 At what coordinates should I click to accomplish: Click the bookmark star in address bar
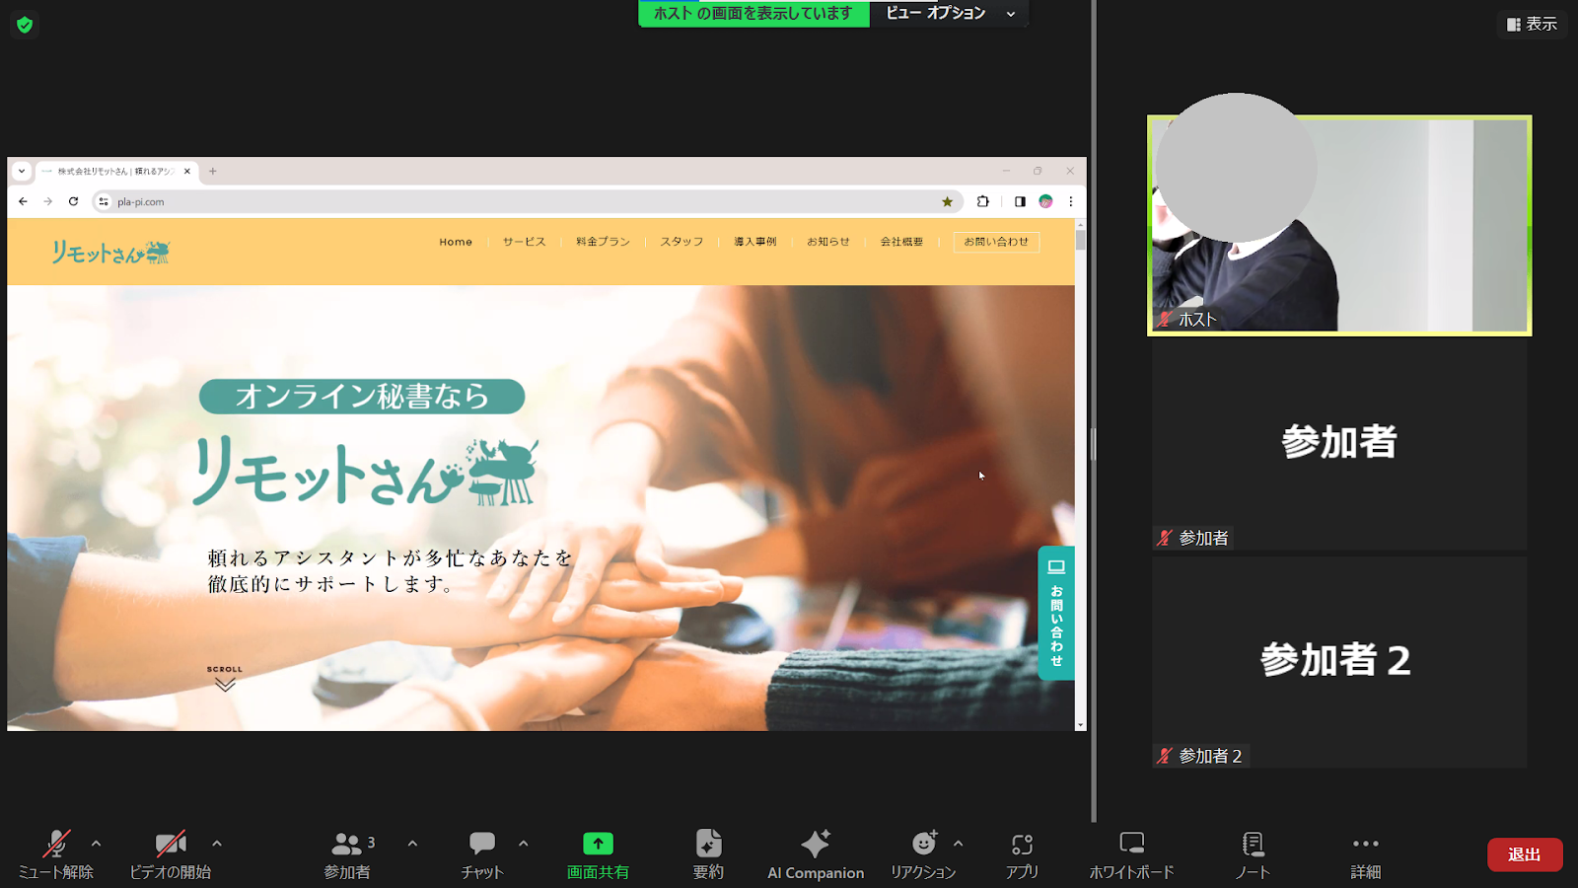[x=947, y=201]
